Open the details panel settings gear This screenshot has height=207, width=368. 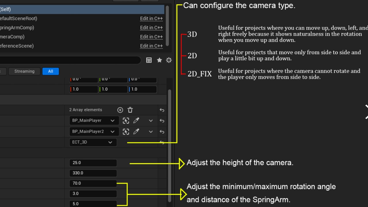point(169,60)
